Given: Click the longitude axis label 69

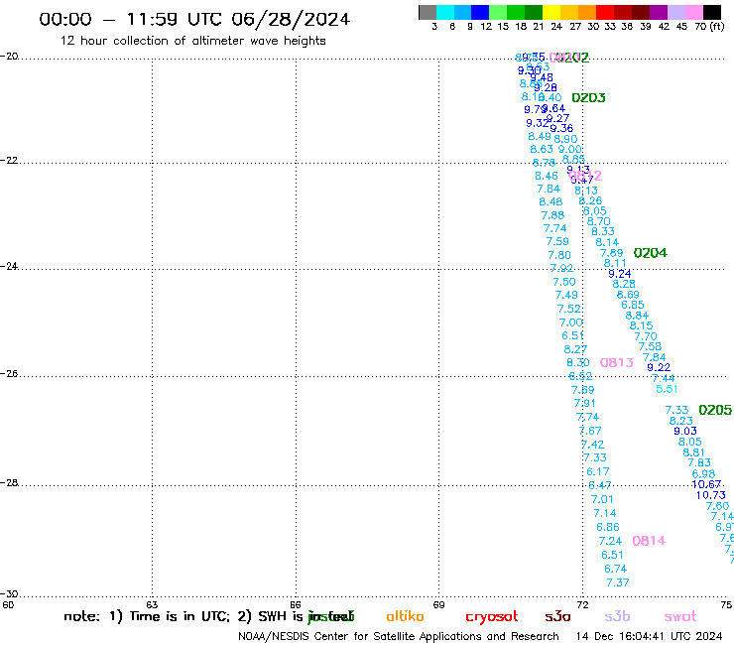Looking at the screenshot, I should 438,604.
